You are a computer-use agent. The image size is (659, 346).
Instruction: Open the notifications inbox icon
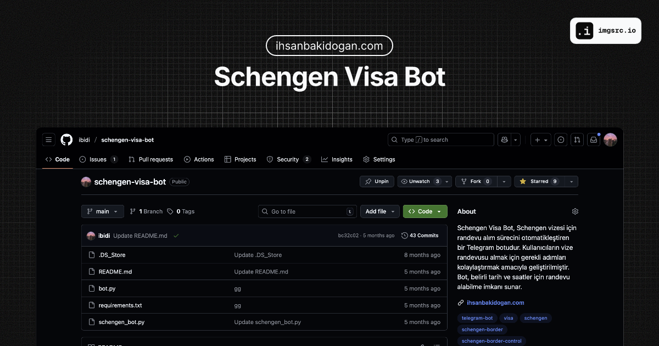(x=593, y=139)
